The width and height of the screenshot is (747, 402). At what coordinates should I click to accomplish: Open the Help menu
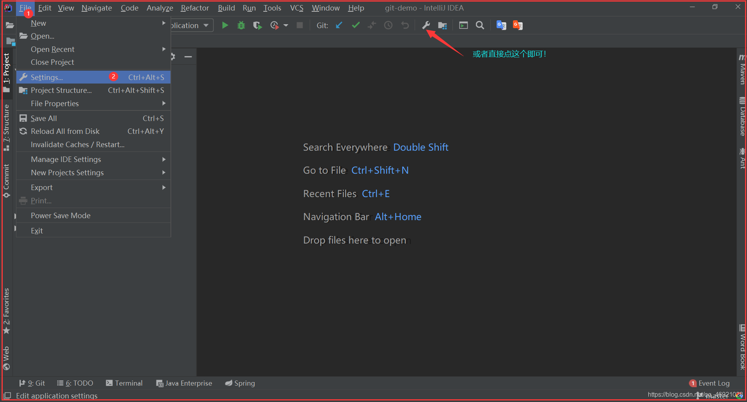click(x=356, y=8)
